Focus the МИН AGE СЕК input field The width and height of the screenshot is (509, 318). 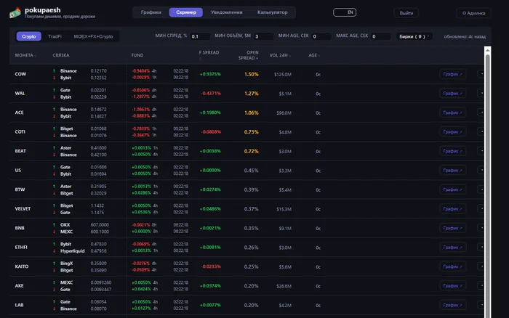(321, 36)
